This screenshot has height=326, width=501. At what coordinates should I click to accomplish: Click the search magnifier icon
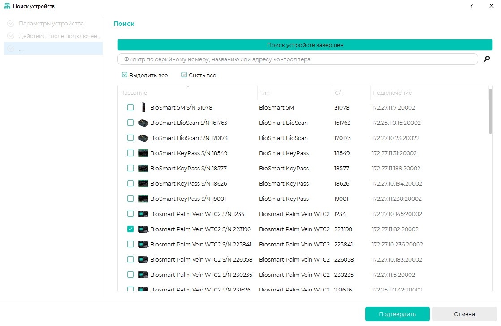(487, 59)
